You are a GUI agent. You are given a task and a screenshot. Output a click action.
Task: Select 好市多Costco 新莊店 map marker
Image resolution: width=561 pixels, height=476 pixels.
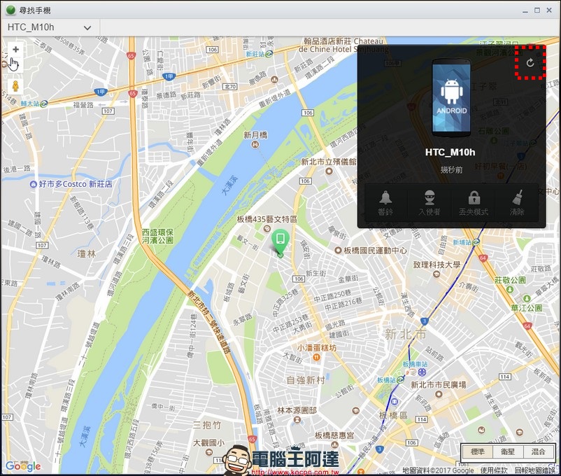pos(34,184)
